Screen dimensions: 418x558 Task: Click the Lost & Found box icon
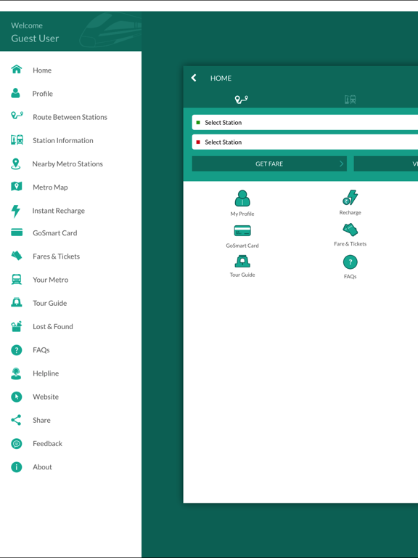(17, 326)
